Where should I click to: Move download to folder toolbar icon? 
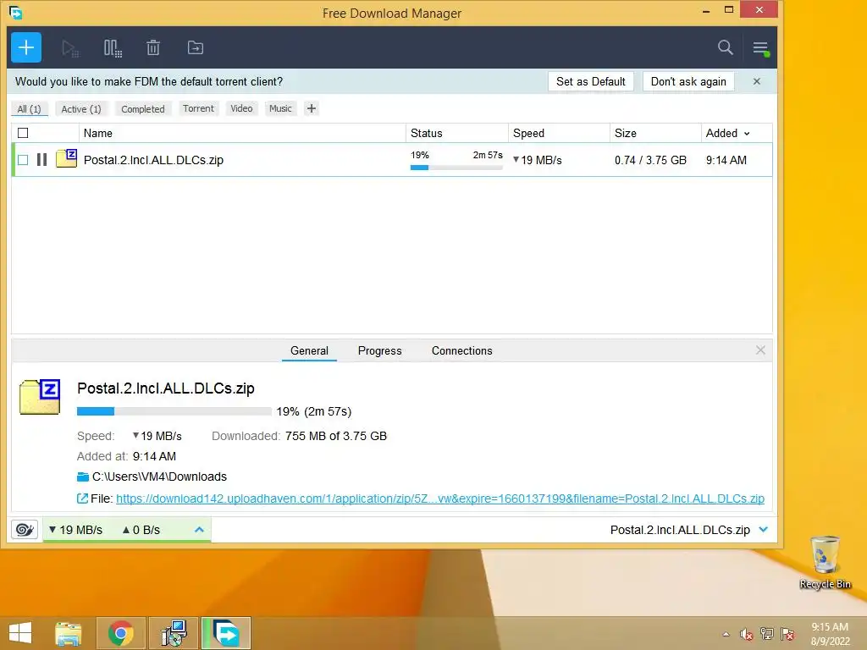pos(196,48)
